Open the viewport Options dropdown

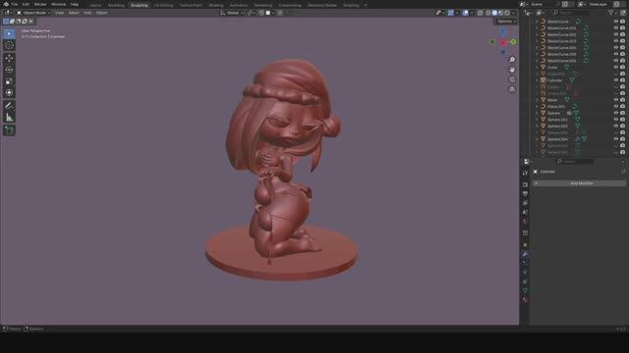click(506, 22)
